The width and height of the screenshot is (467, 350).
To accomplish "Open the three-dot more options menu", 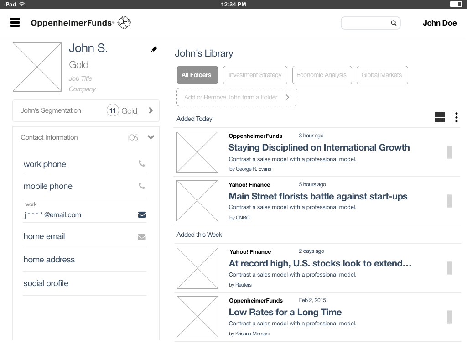I will pos(456,117).
